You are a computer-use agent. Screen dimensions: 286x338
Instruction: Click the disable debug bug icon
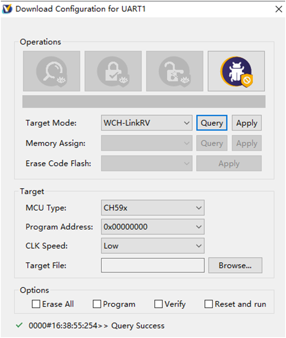tap(236, 71)
